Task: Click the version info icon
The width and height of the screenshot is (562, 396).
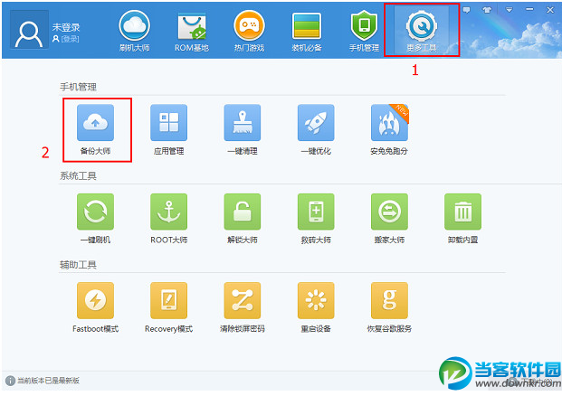Action: [x=10, y=381]
